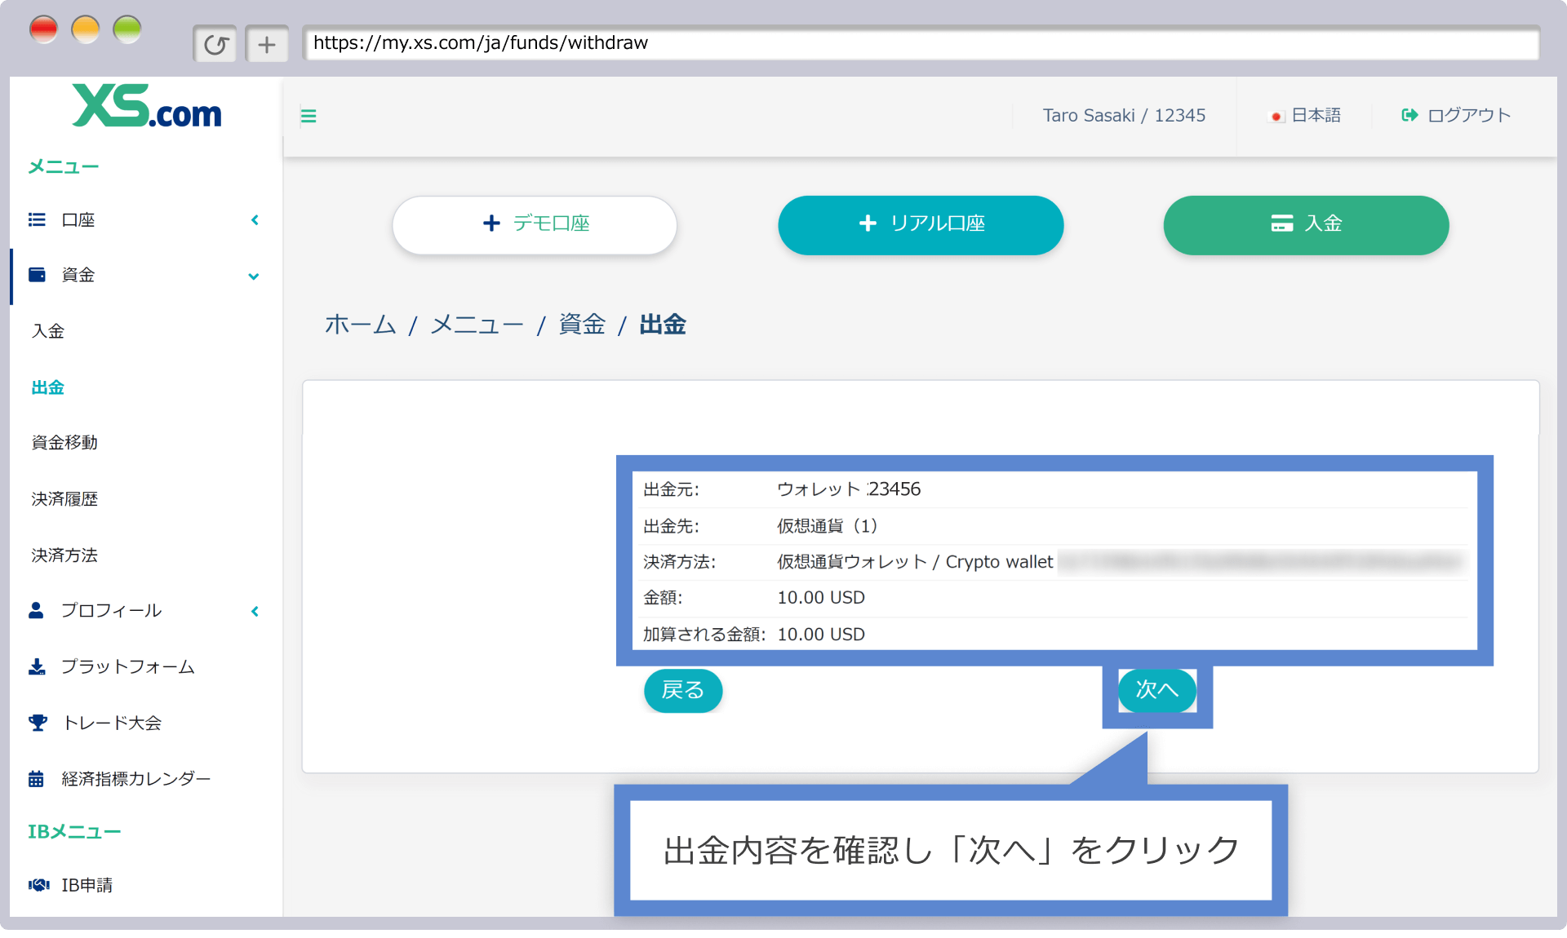
Task: Select 出金 in the sidebar submenu
Action: point(48,387)
